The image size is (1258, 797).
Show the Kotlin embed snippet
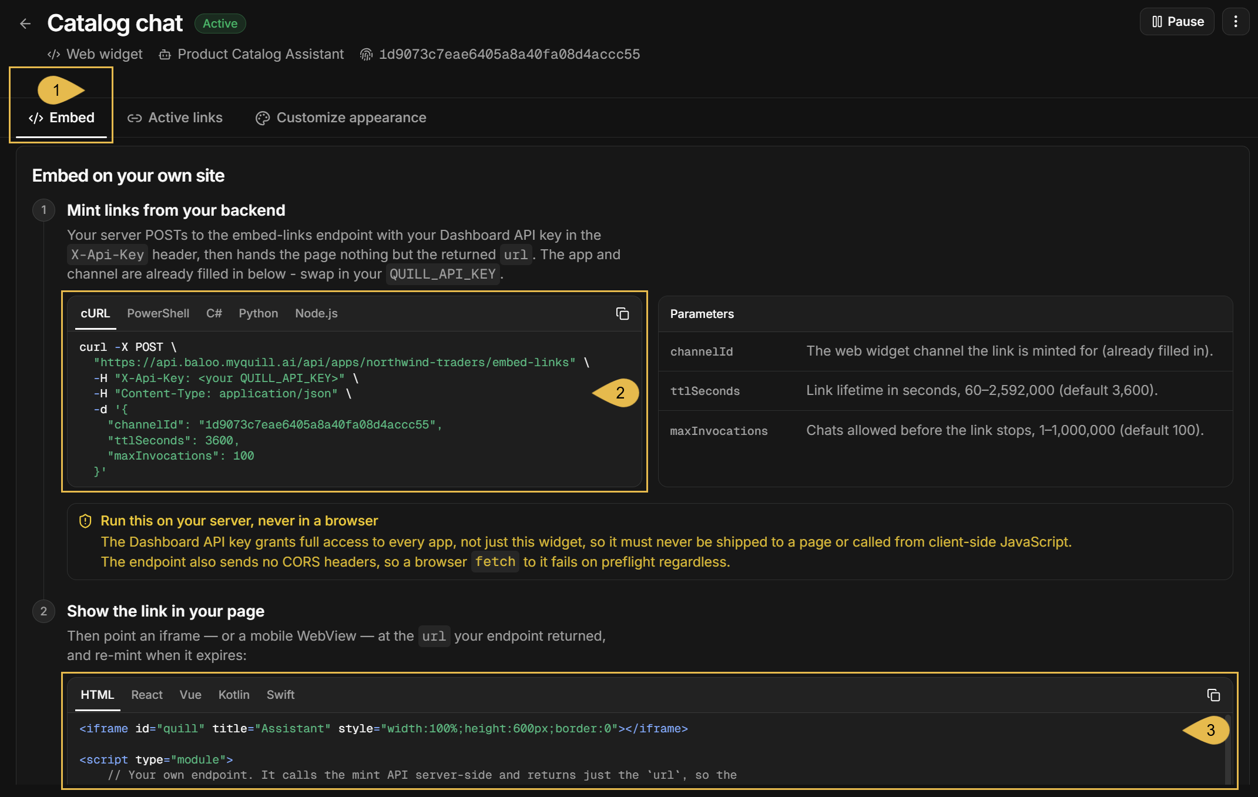(234, 695)
